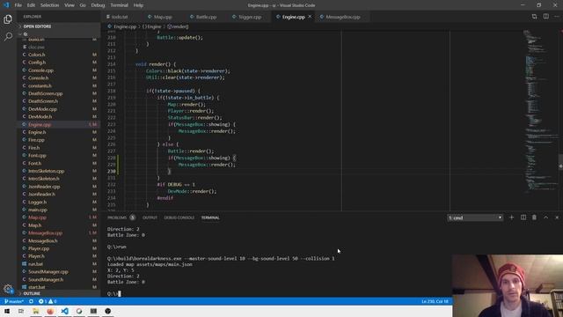Open Player.cpp in the explorer

click(x=39, y=248)
